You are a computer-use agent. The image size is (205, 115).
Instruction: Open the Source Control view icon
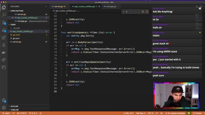[4, 22]
